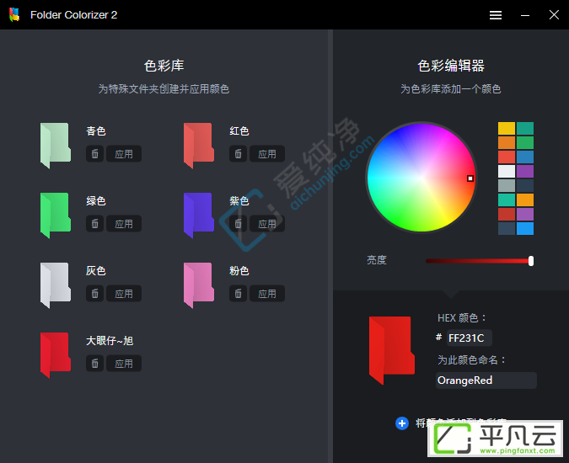The width and height of the screenshot is (569, 463).
Task: Click the 亮度 label
Action: [x=377, y=260]
